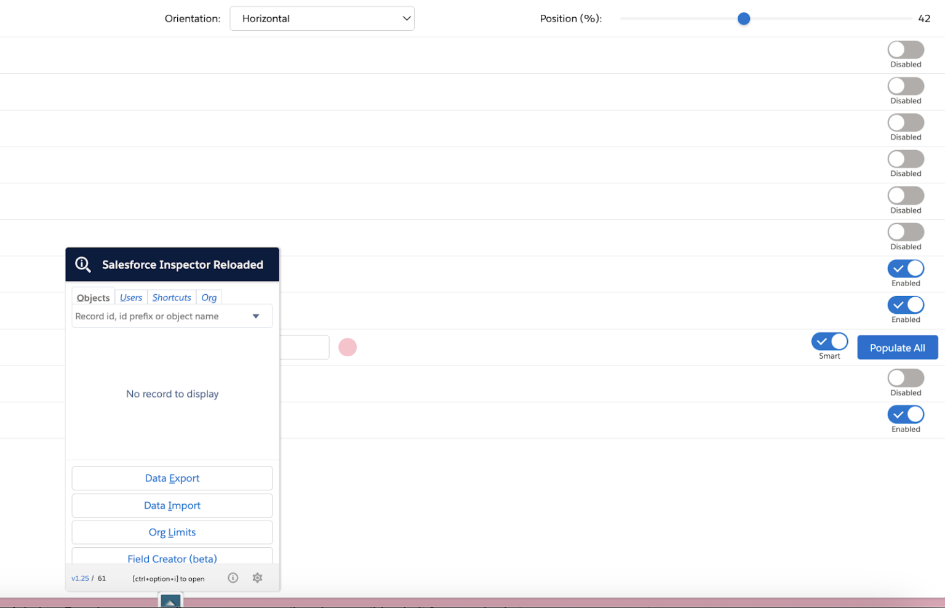Click the partly hidden input box beside pink circle

pyautogui.click(x=305, y=347)
